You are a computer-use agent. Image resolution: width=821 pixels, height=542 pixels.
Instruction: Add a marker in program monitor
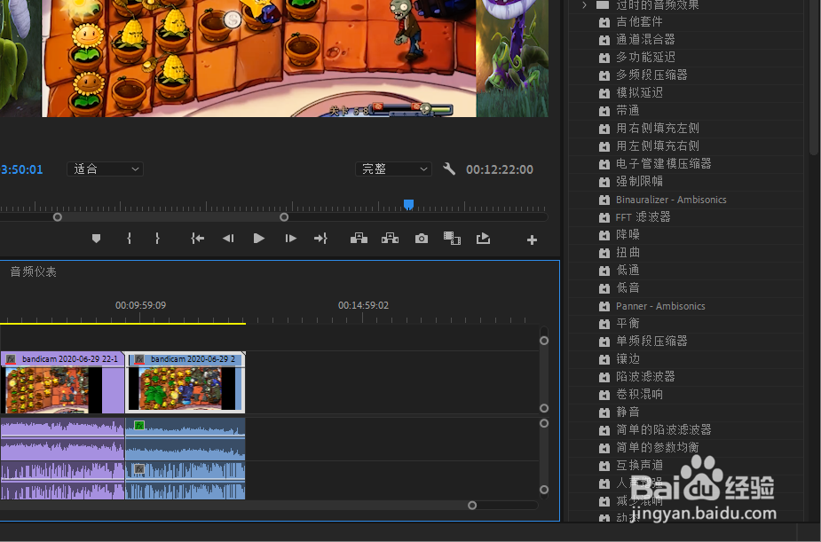coord(97,239)
